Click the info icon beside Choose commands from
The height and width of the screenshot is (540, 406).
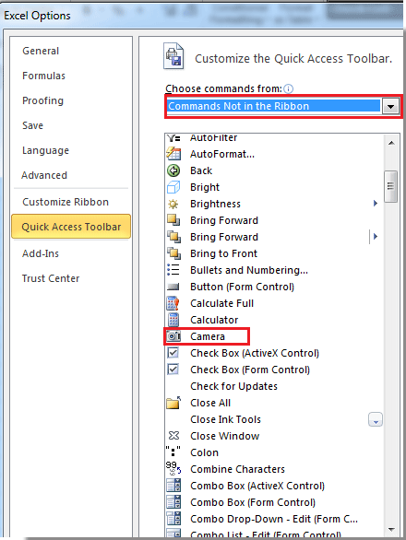click(x=289, y=88)
